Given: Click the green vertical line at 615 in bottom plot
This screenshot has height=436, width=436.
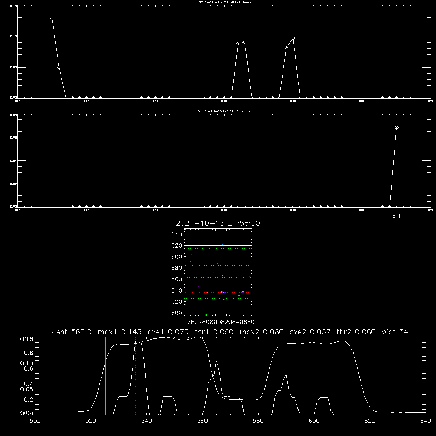Looking at the screenshot, I should coord(356,376).
